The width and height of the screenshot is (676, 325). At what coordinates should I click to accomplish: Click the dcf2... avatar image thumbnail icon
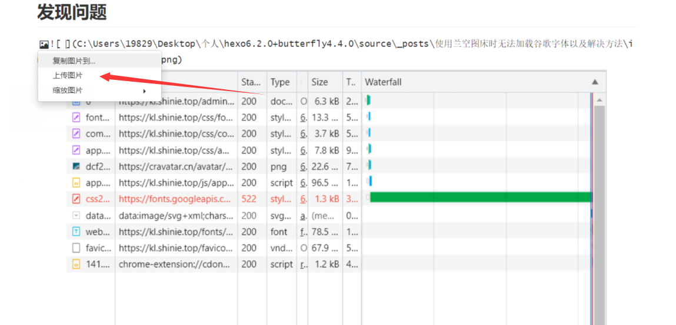tap(76, 166)
